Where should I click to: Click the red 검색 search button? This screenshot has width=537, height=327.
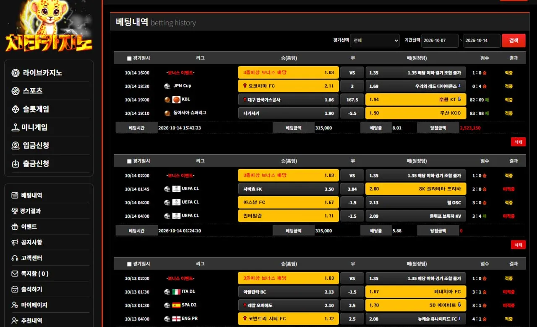pos(514,41)
